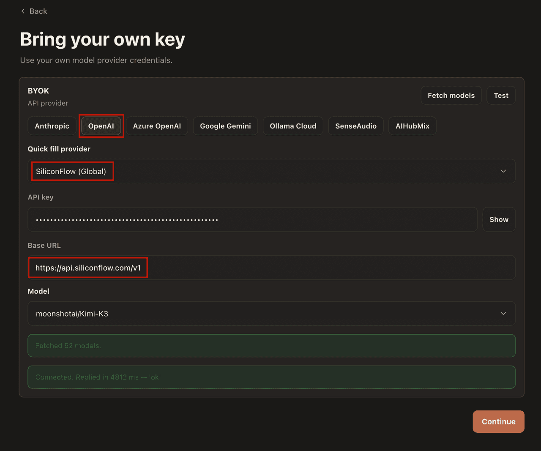Click the 'Use your own model provider credentials.' text
This screenshot has height=451, width=541.
[96, 60]
